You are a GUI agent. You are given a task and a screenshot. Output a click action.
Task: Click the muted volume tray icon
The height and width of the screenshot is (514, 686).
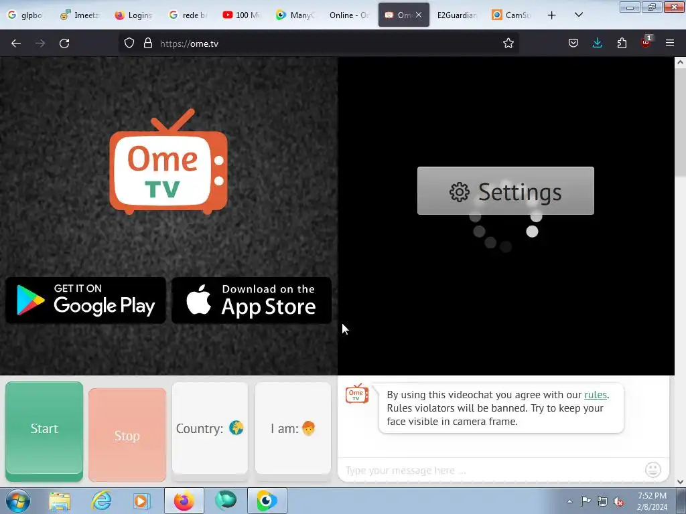[x=618, y=501]
